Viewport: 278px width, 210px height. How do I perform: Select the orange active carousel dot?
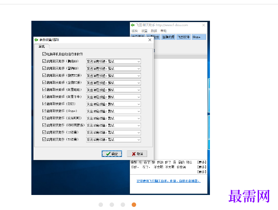tap(134, 205)
